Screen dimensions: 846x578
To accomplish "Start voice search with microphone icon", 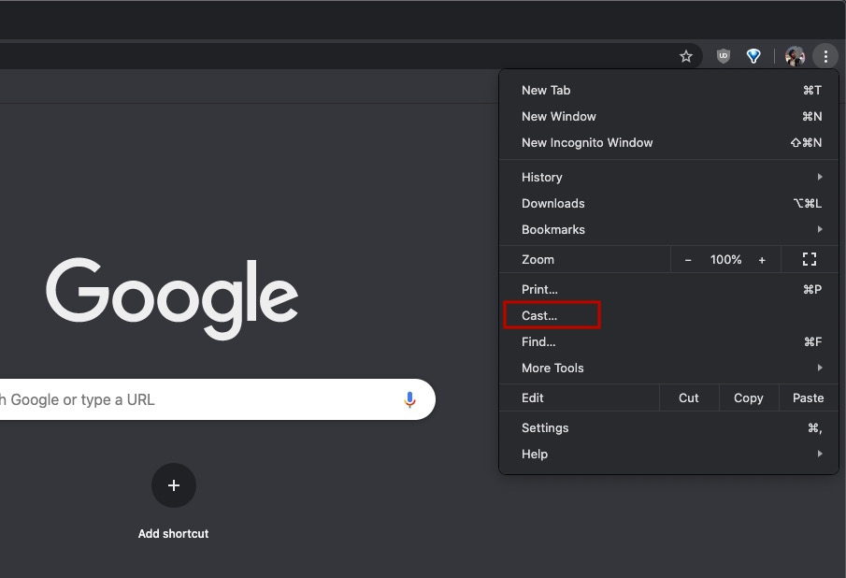I will (409, 399).
